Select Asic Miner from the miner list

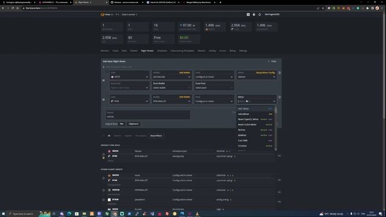[255, 108]
